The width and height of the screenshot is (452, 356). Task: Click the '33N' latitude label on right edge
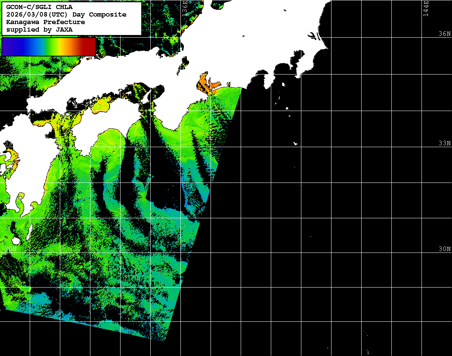point(444,143)
